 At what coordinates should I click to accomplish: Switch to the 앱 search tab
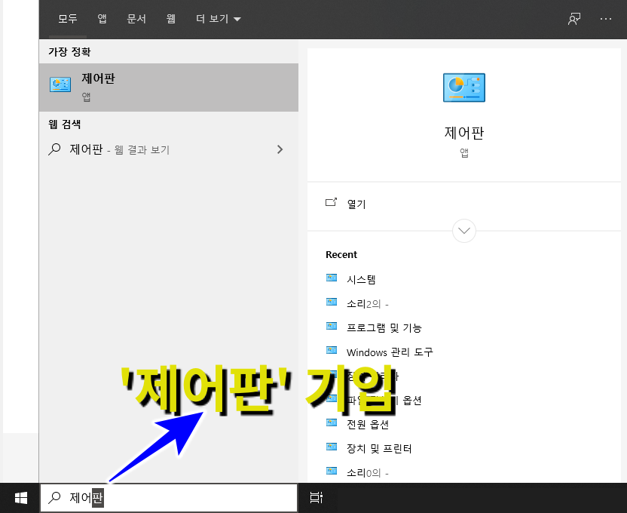102,18
